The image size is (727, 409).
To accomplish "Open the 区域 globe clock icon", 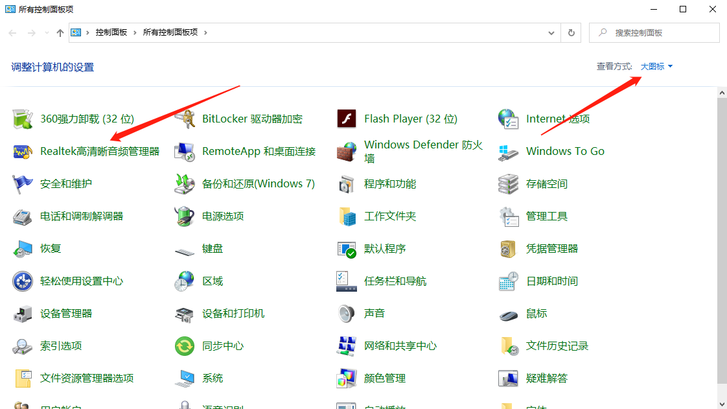I will pyautogui.click(x=185, y=281).
